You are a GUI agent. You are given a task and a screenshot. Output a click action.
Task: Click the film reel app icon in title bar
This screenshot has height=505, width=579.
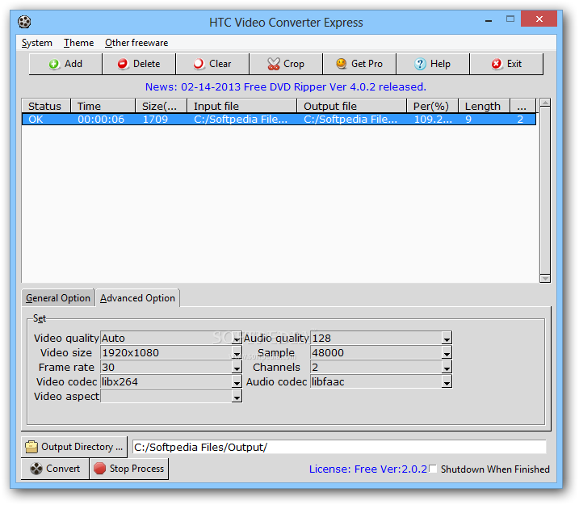tap(24, 22)
